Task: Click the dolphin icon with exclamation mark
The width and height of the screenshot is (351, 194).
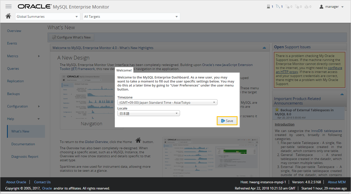Action: click(287, 7)
